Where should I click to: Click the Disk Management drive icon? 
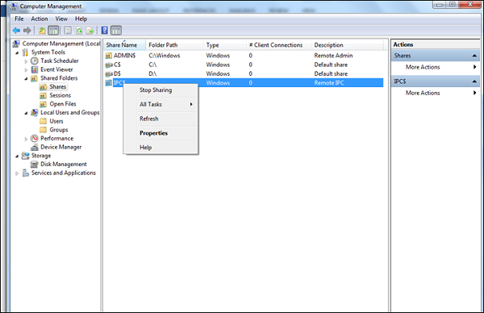point(35,165)
